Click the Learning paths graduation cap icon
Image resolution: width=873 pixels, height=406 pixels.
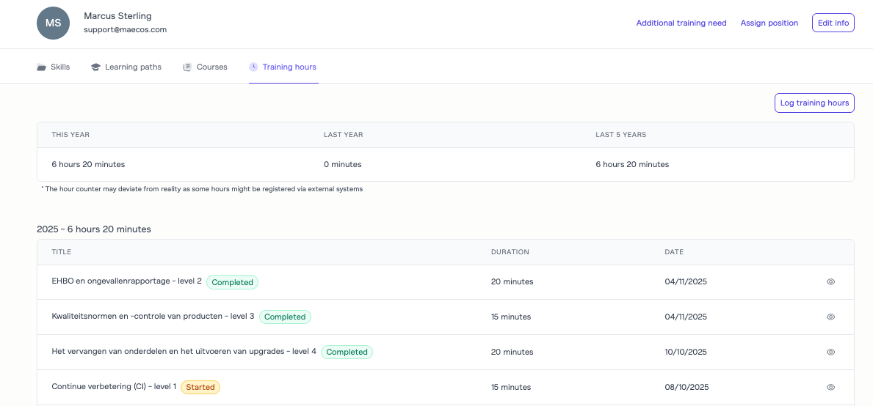95,67
